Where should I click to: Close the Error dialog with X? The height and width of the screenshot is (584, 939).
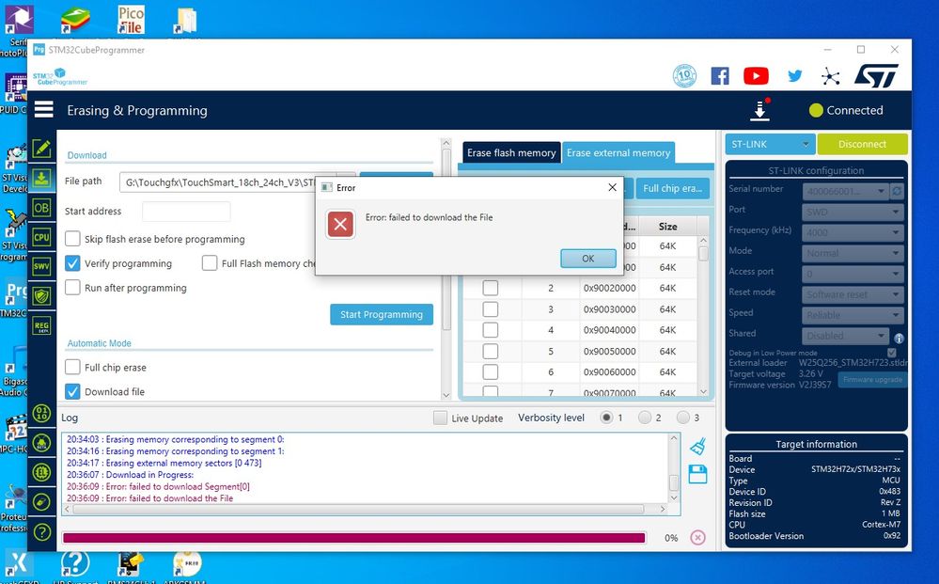pyautogui.click(x=612, y=187)
